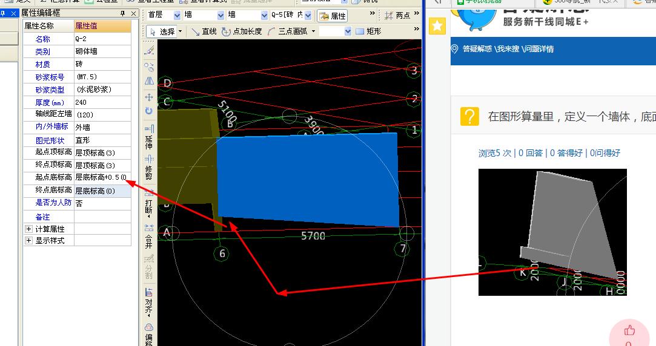Click the 材质 value 砖
Viewport: 656px width, 346px height.
[102, 64]
